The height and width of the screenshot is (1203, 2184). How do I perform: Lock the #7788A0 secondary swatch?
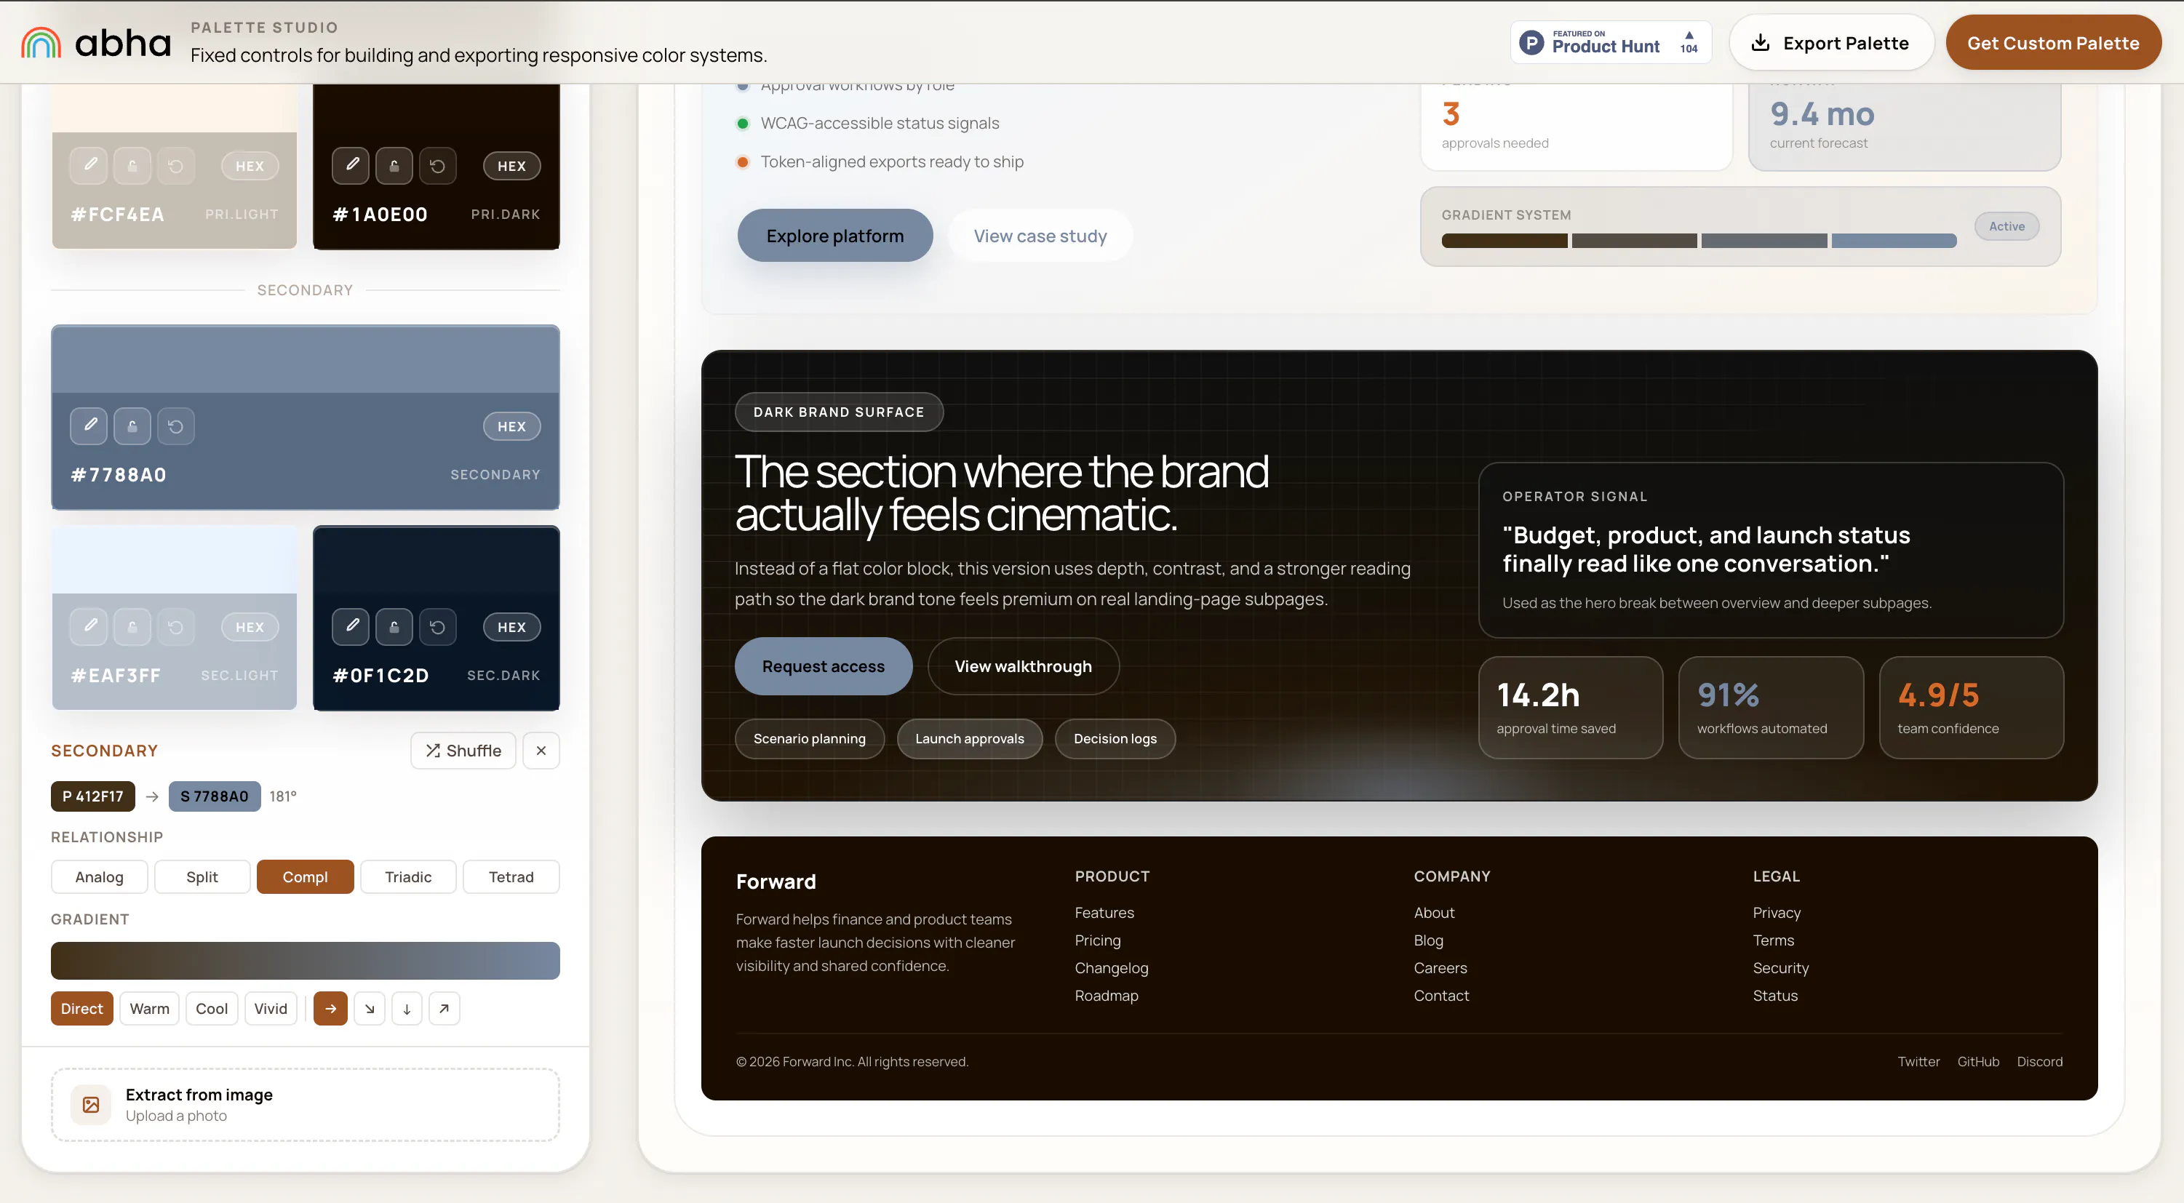pyautogui.click(x=132, y=425)
